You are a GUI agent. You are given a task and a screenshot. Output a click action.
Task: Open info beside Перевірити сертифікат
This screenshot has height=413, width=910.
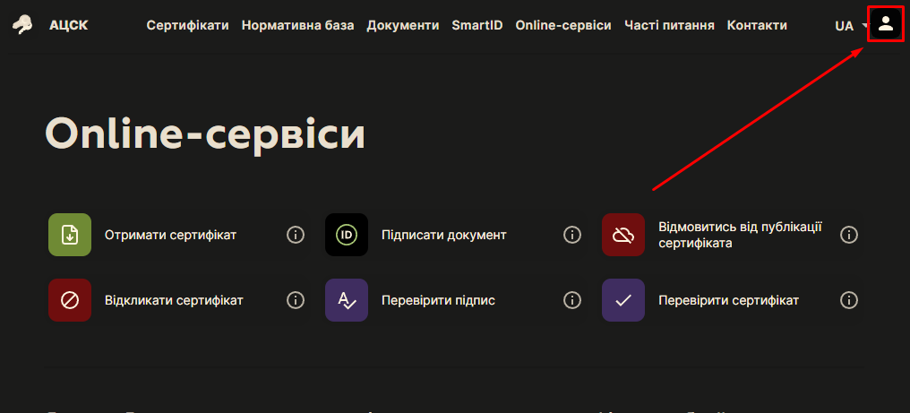tap(849, 300)
